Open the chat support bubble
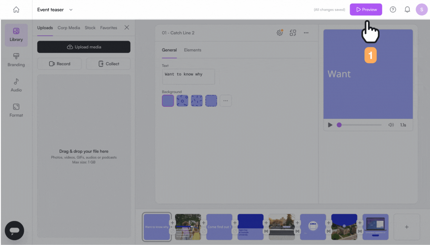Screen dimensions: 430x245 pos(14,230)
